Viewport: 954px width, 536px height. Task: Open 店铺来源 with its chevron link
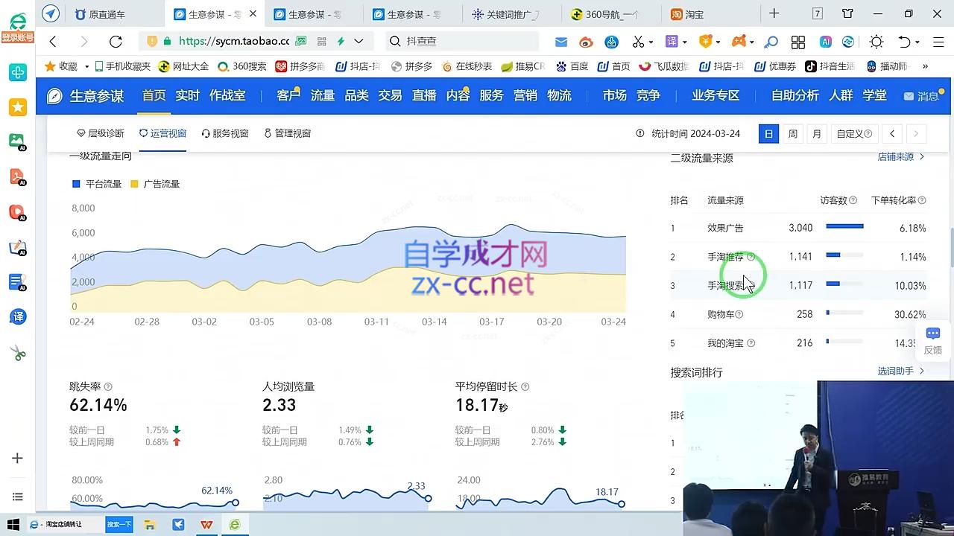(901, 157)
